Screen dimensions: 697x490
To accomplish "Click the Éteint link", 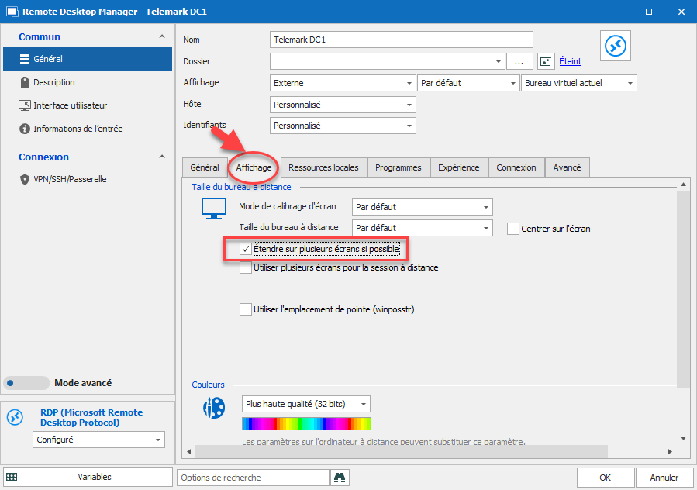I will pyautogui.click(x=570, y=61).
